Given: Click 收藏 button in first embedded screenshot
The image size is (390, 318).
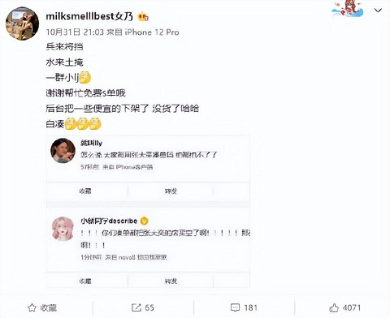Looking at the screenshot, I should coord(85,191).
